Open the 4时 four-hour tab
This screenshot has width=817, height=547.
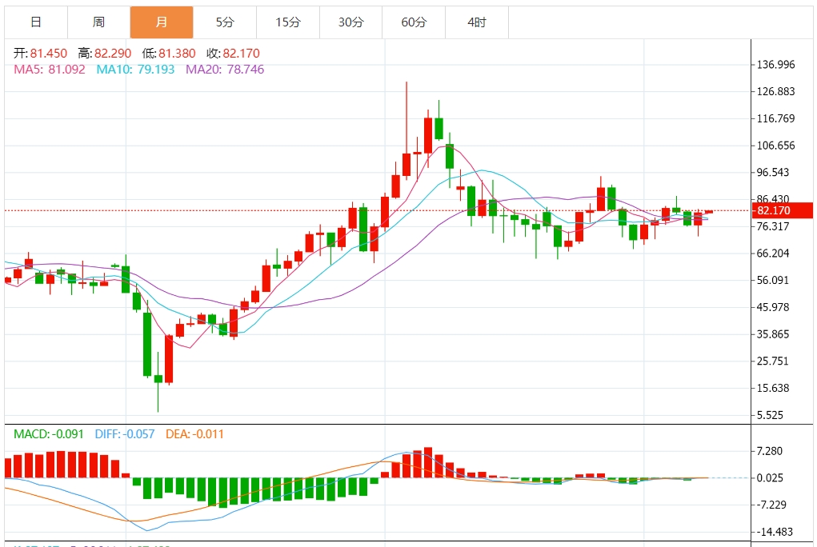[477, 22]
